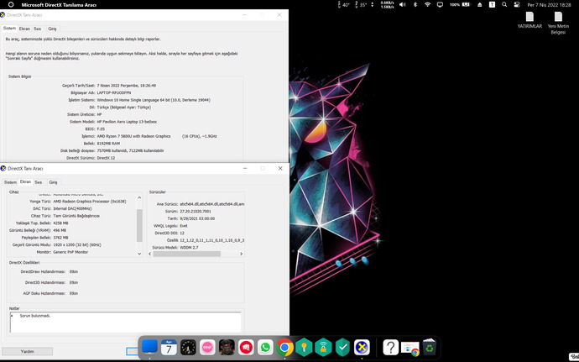Click the LAPTOP-RFUODFPN computer name
The image size is (579, 362).
tap(114, 93)
